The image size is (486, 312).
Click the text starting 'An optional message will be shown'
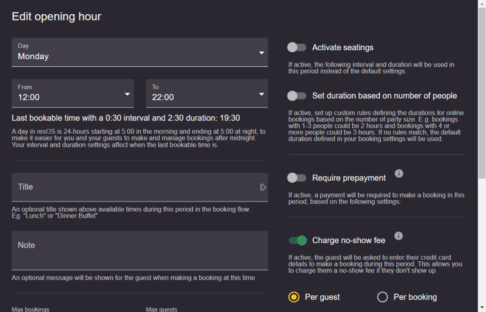coord(133,278)
